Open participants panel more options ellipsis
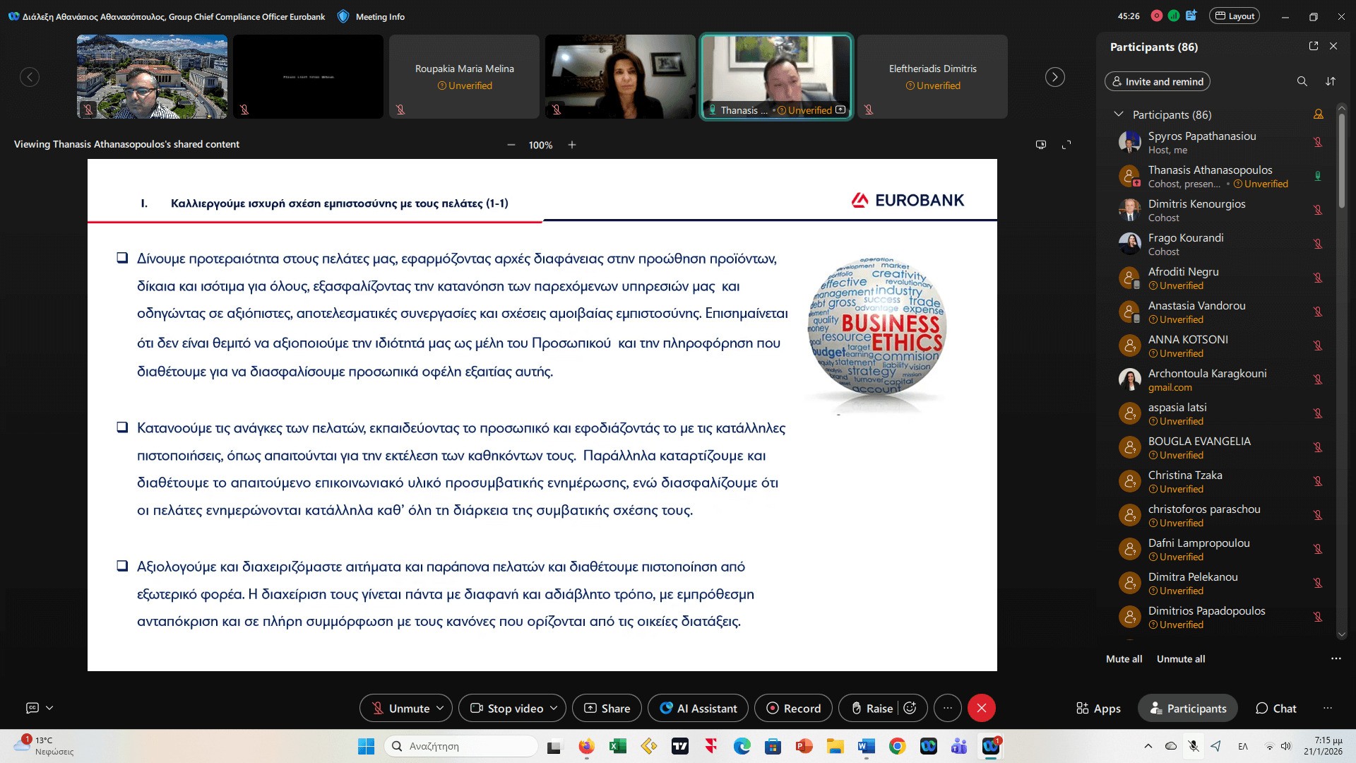The image size is (1356, 763). tap(1336, 658)
